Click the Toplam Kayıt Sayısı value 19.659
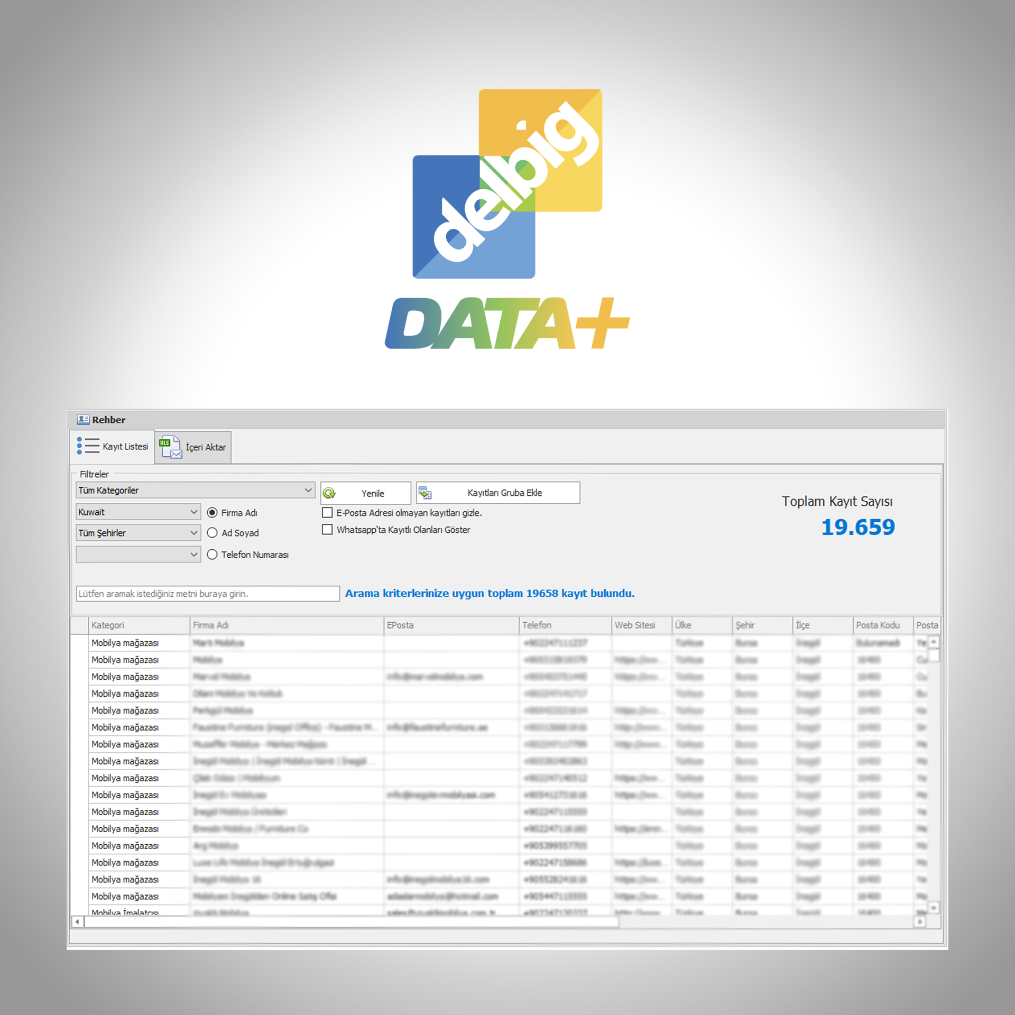 click(x=857, y=527)
